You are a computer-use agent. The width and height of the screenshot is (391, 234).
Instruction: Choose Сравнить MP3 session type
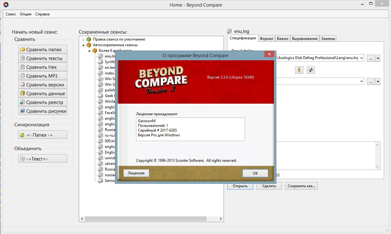[43, 76]
